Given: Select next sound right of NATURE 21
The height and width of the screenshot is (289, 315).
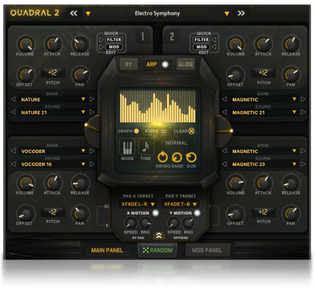Looking at the screenshot, I should [92, 112].
